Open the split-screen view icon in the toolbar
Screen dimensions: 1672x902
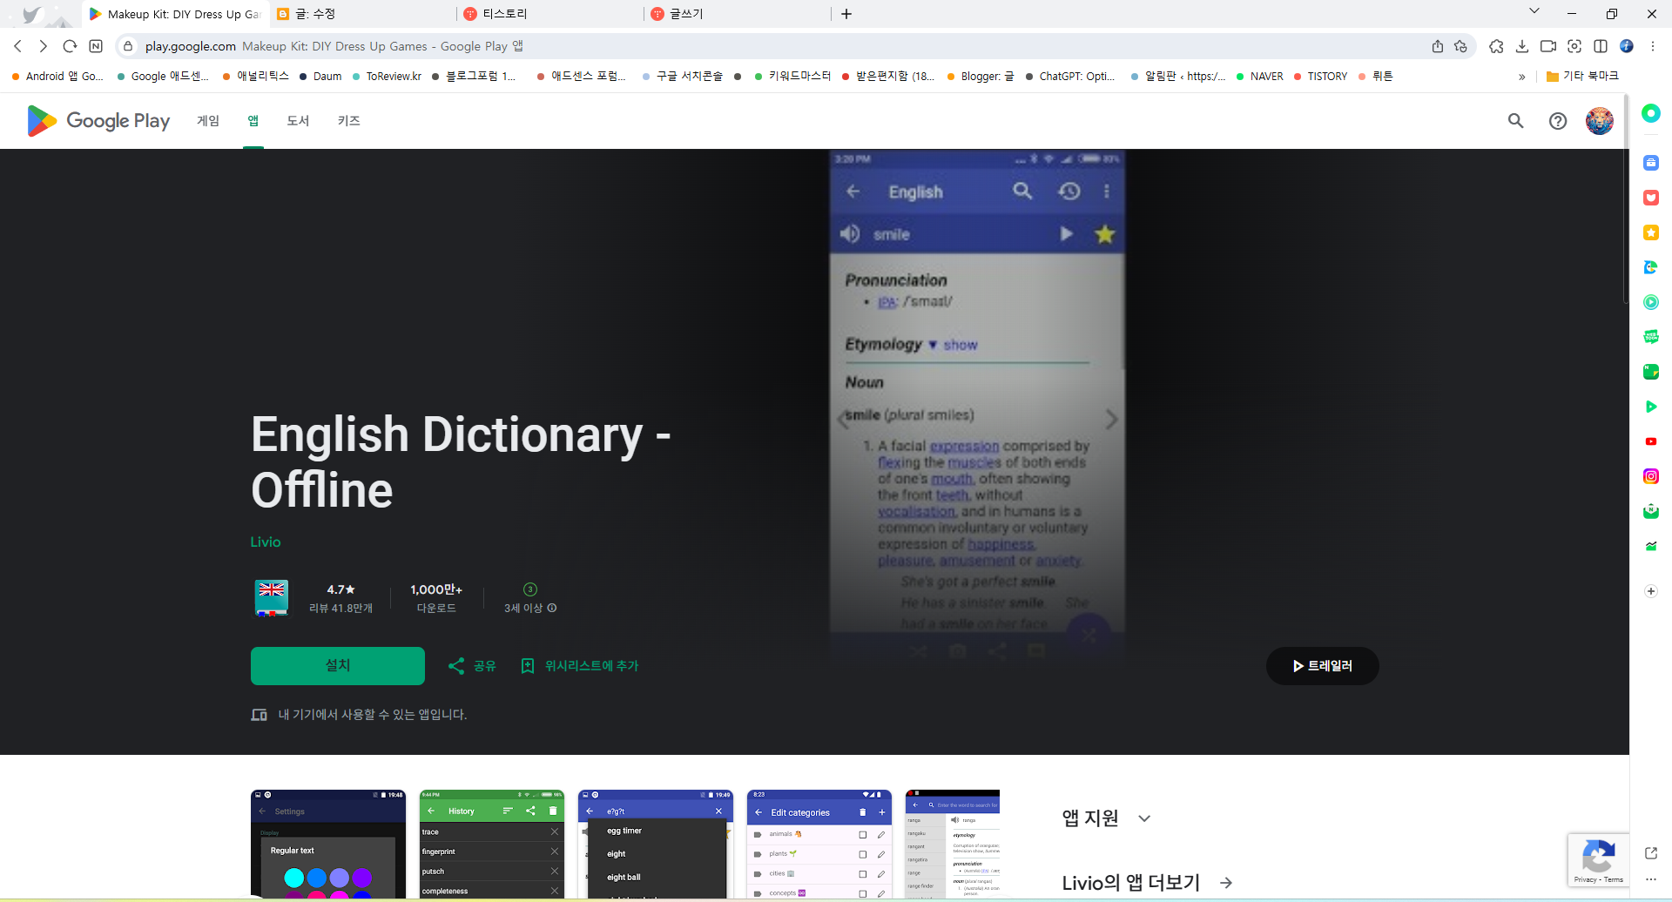point(1601,46)
